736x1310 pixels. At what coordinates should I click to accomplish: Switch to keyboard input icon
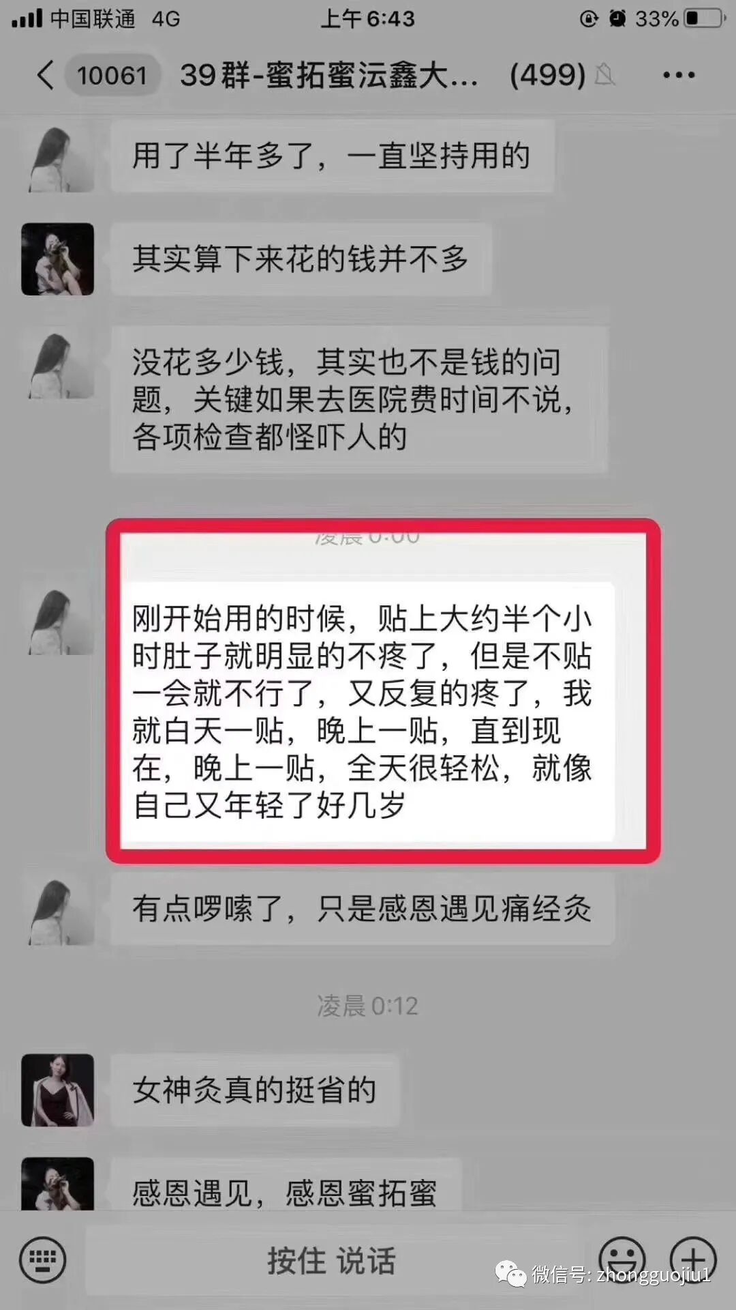43,1260
